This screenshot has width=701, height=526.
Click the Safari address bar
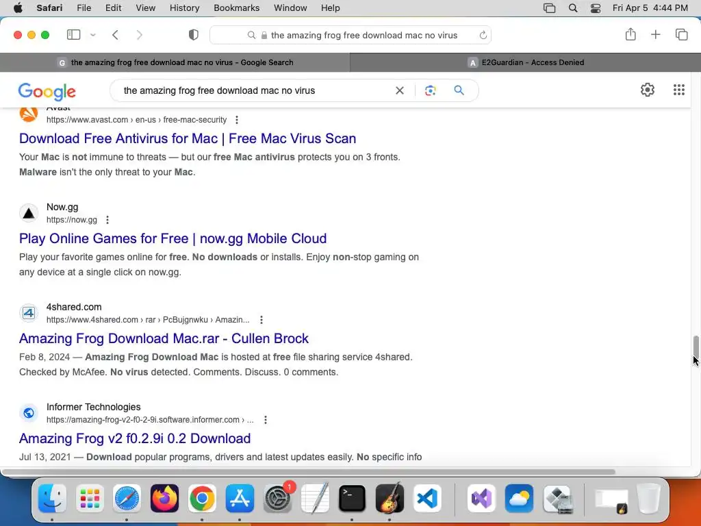tap(350, 35)
